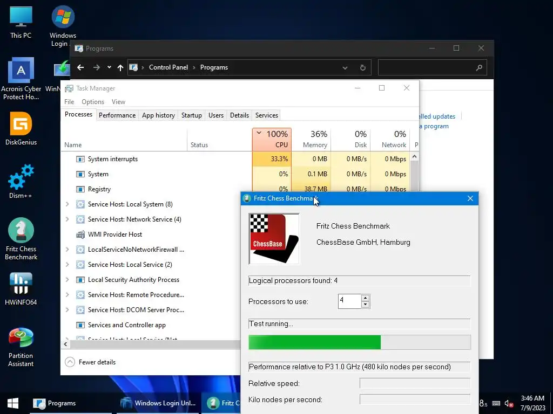Expand Service Host: Remote Procedure row
This screenshot has height=414, width=553.
(68, 295)
